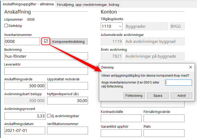Click the Inventarienummer field showing 0008

(22, 41)
